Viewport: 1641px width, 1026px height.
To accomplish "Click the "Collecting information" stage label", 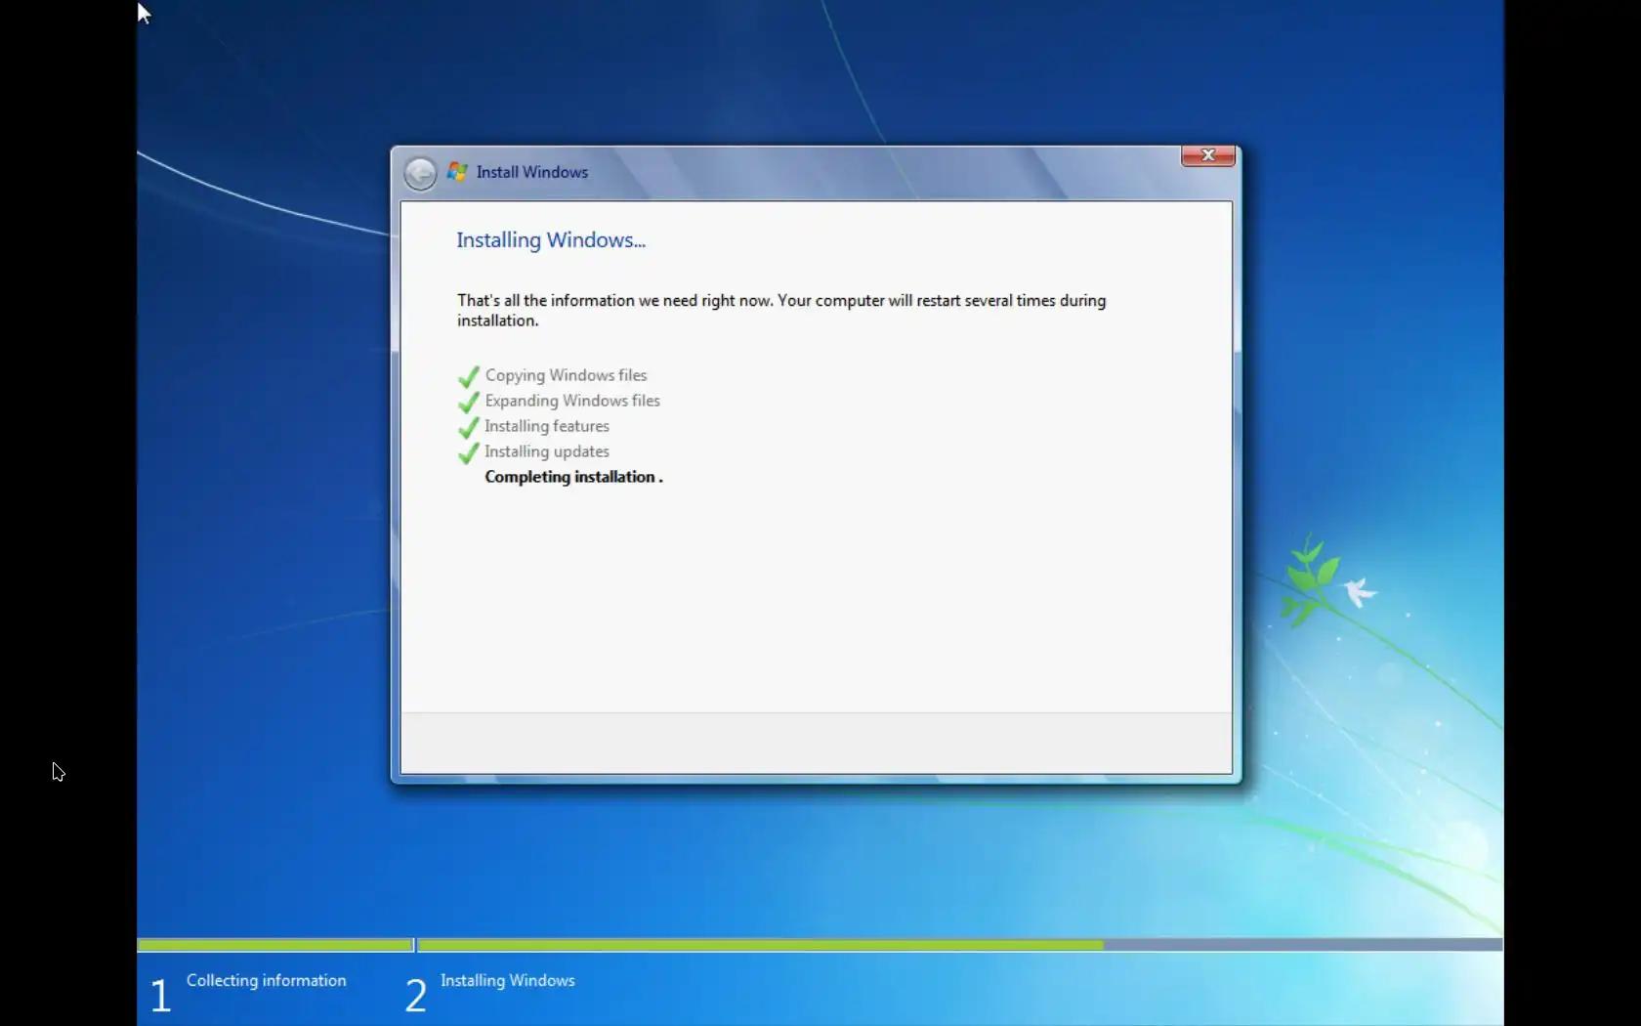I will tap(267, 980).
